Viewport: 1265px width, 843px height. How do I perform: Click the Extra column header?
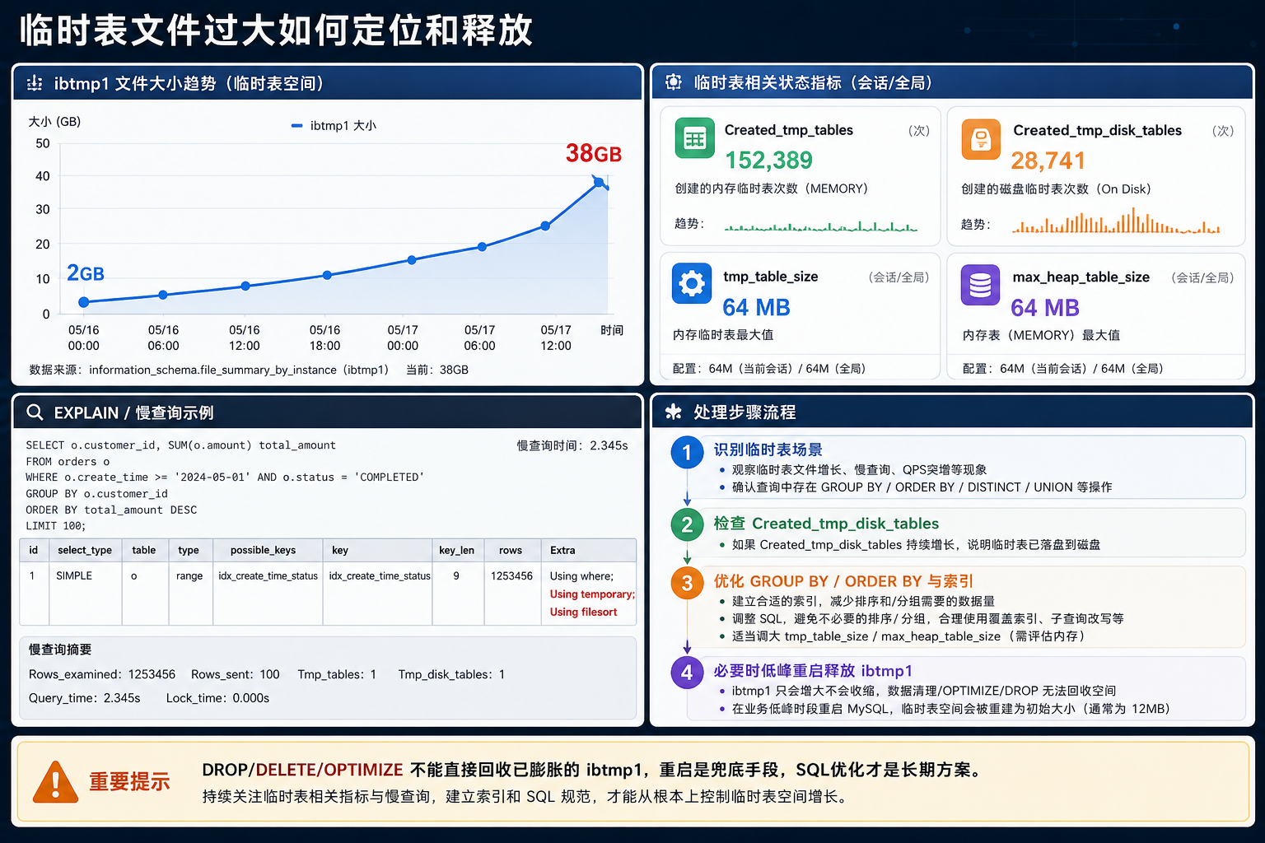562,550
